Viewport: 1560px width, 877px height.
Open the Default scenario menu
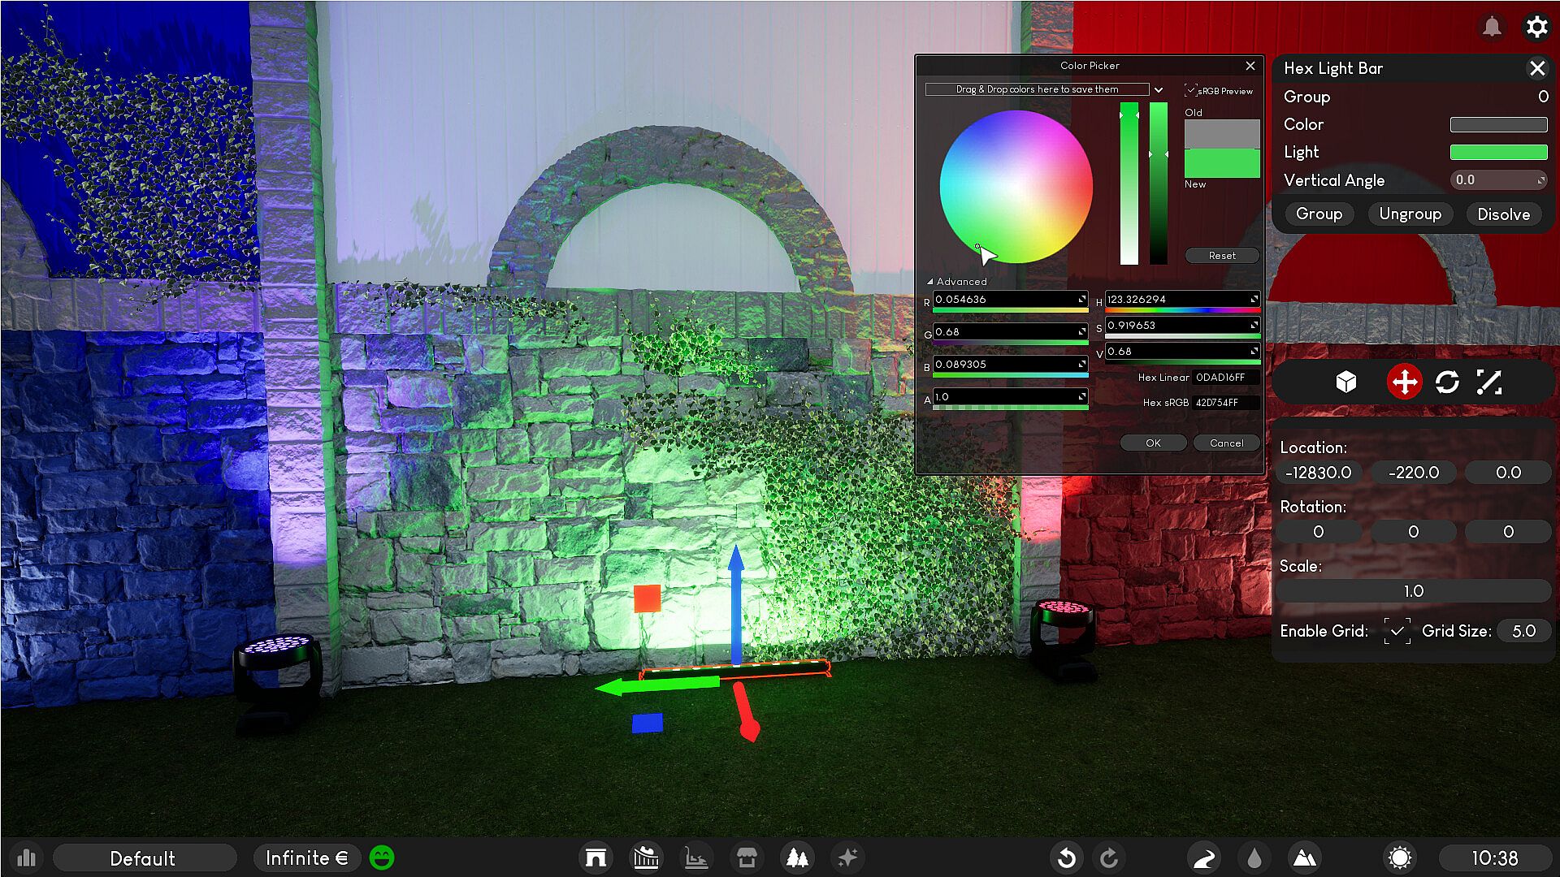[x=143, y=858]
